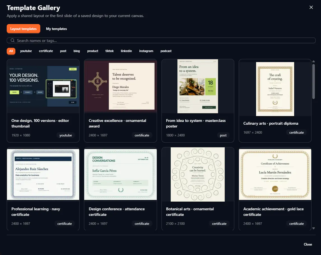Screen dimensions: 321x255
Task: Click the certificate tag on Culinary arts card
Action: [x=296, y=132]
